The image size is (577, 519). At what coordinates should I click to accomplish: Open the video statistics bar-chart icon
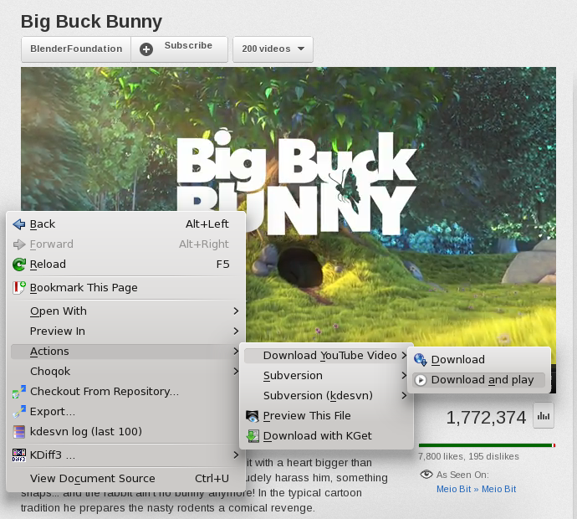pos(544,415)
